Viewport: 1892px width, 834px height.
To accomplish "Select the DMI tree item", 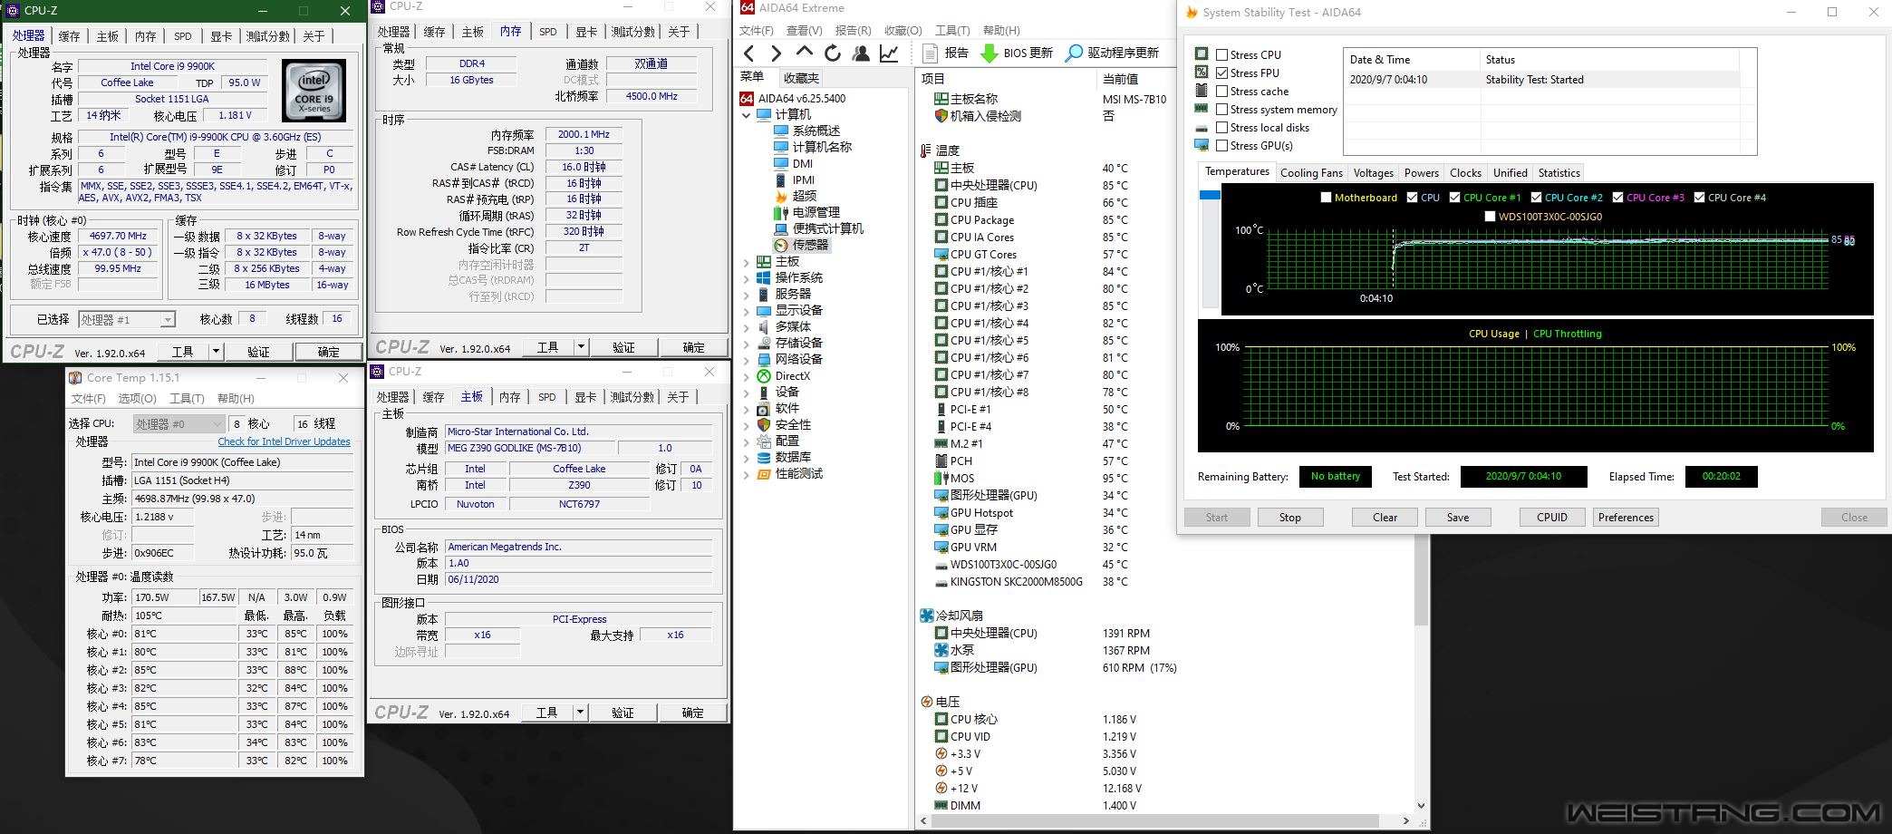I will pyautogui.click(x=803, y=163).
